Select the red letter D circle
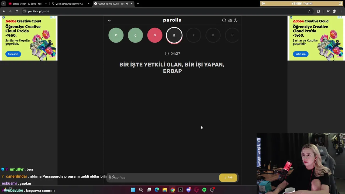The height and width of the screenshot is (194, 345). [155, 35]
